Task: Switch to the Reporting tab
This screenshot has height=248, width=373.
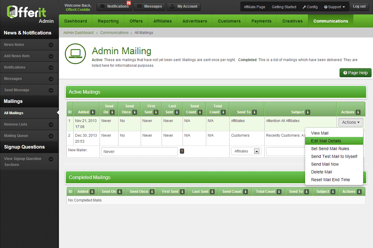Action: [108, 21]
